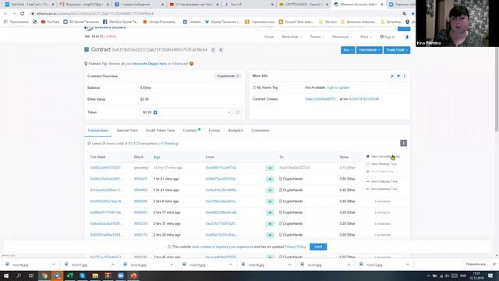The height and width of the screenshot is (281, 499).
Task: Open the More nav dropdown
Action: click(x=366, y=37)
